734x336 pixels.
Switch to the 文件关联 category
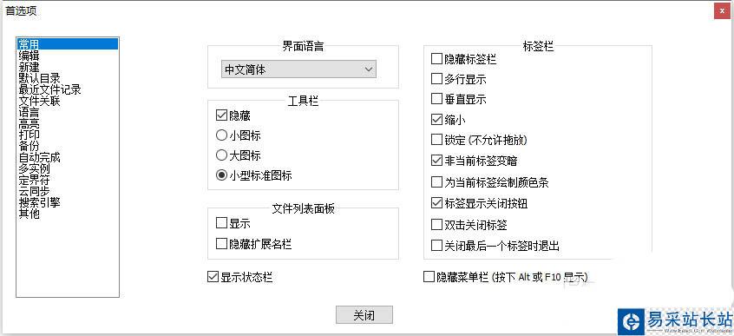point(39,101)
